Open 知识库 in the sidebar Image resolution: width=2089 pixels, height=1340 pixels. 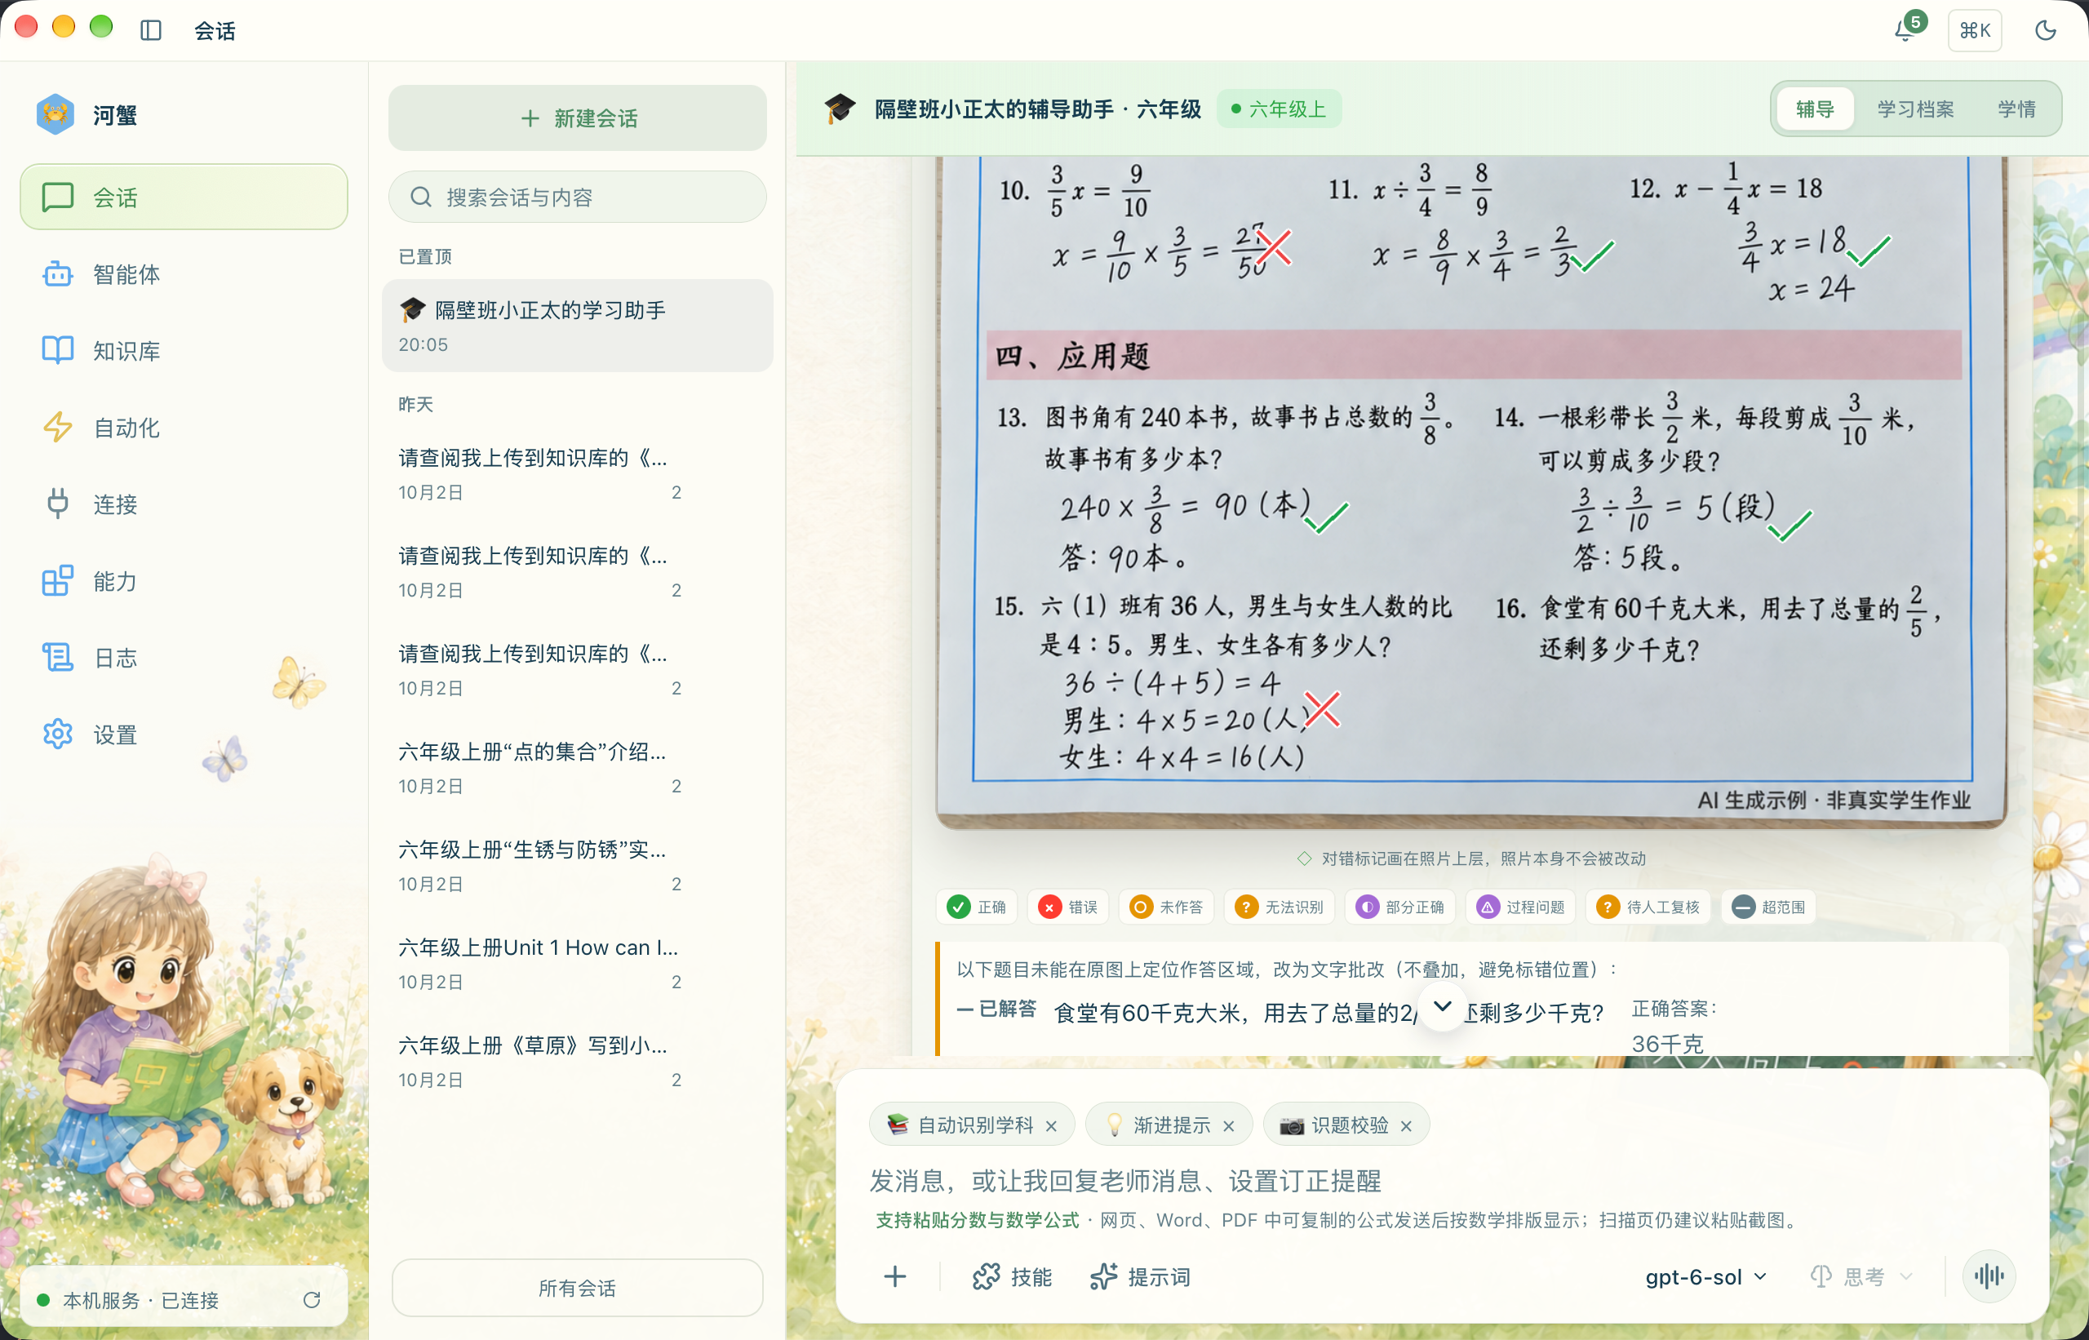[184, 351]
